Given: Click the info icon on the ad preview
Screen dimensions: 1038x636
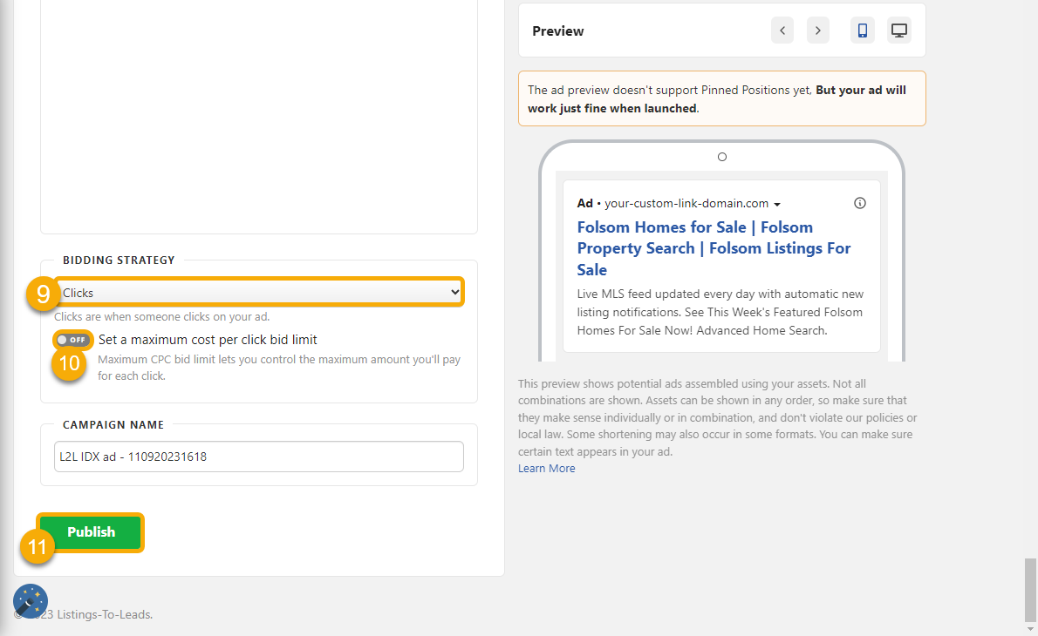Looking at the screenshot, I should pos(859,202).
